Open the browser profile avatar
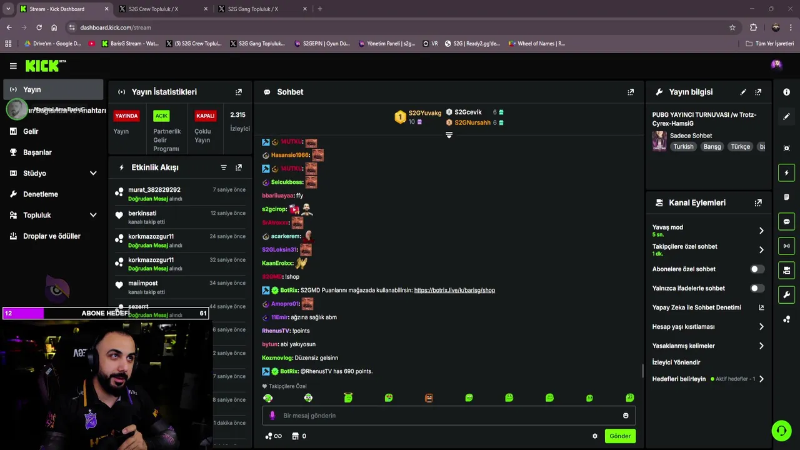 pos(776,27)
